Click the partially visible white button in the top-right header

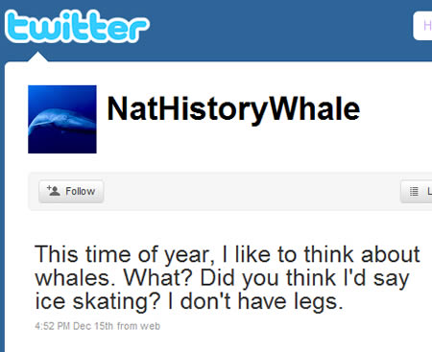[x=422, y=26]
